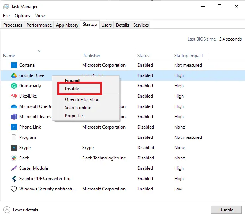The height and width of the screenshot is (218, 245).
Task: Click the blank Program file icon
Action: [14, 137]
